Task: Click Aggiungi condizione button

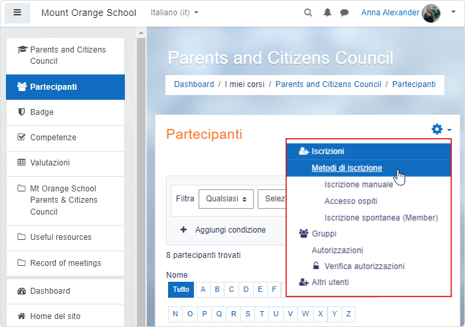Action: click(x=223, y=230)
